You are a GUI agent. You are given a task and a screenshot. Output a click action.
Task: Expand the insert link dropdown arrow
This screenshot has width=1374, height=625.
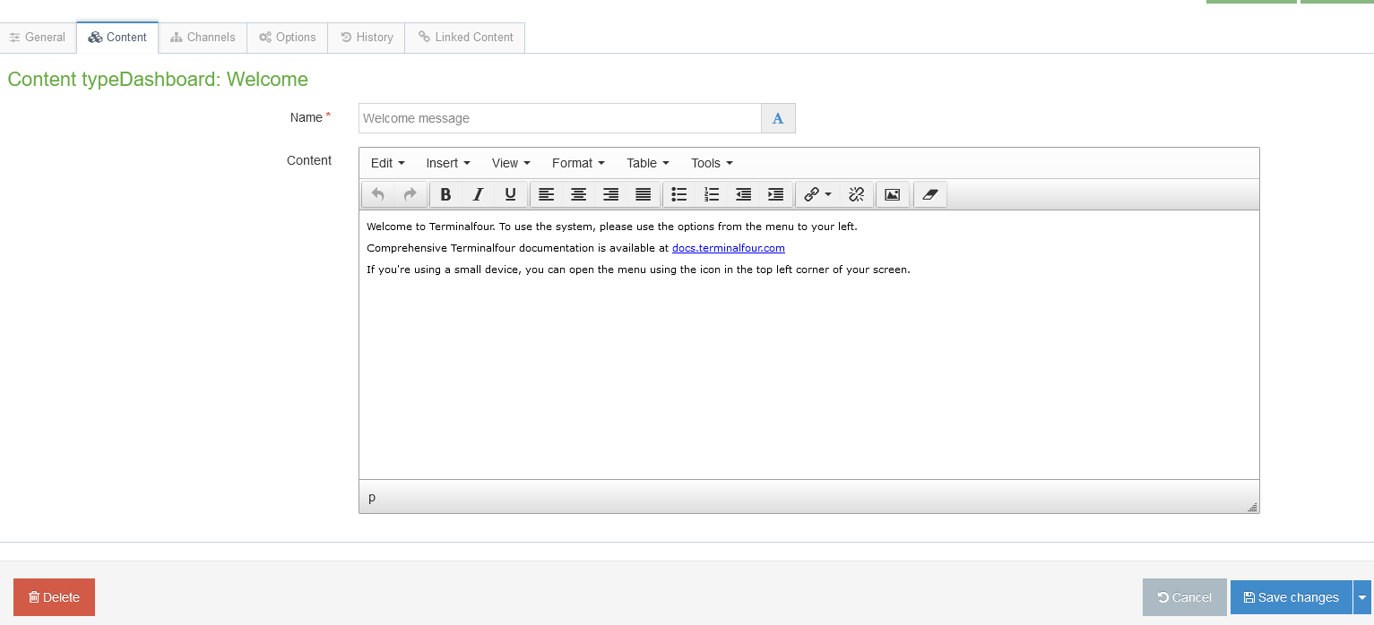(827, 194)
